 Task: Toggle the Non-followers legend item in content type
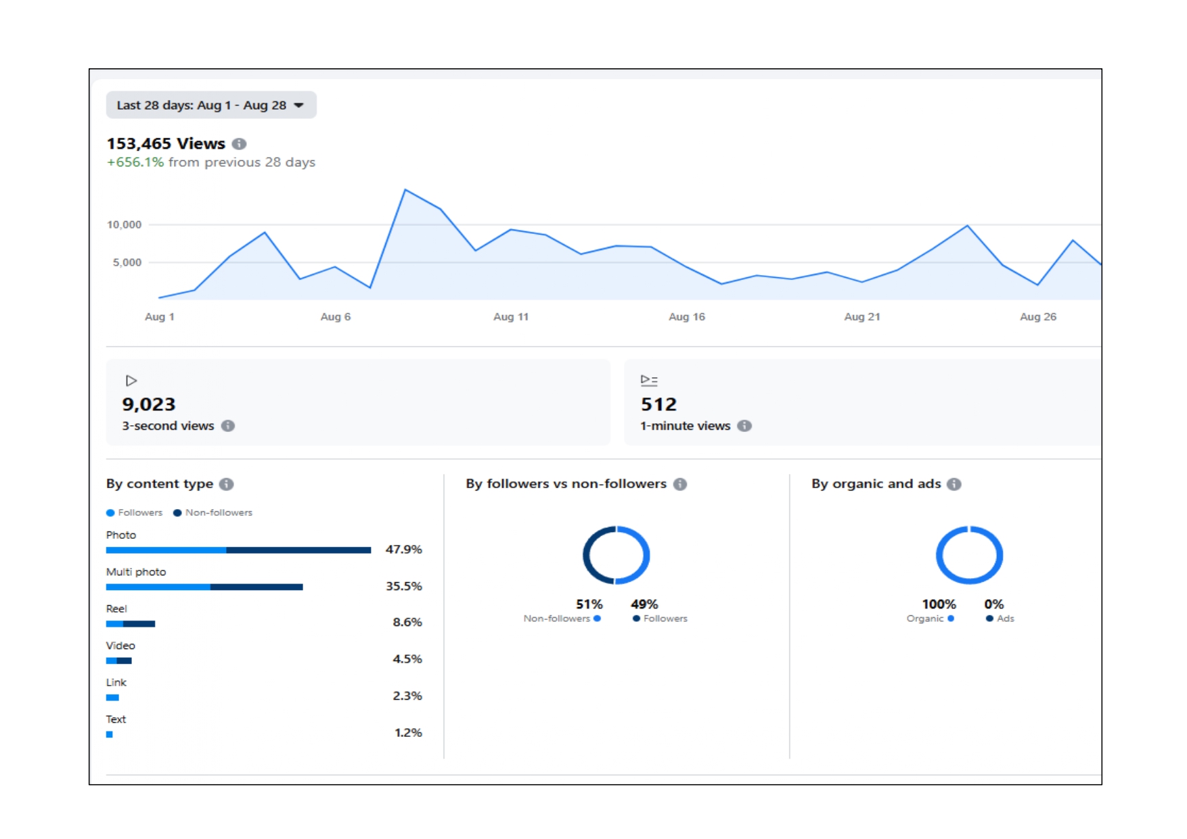(x=213, y=512)
